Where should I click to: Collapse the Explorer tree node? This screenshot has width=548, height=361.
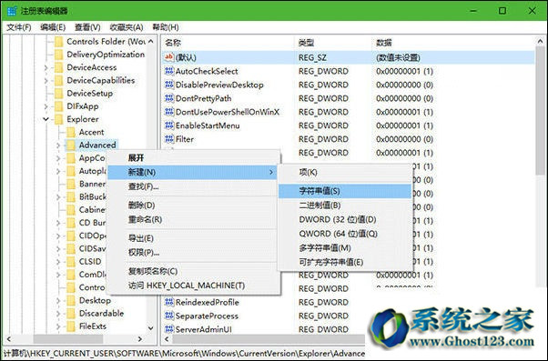[46, 119]
